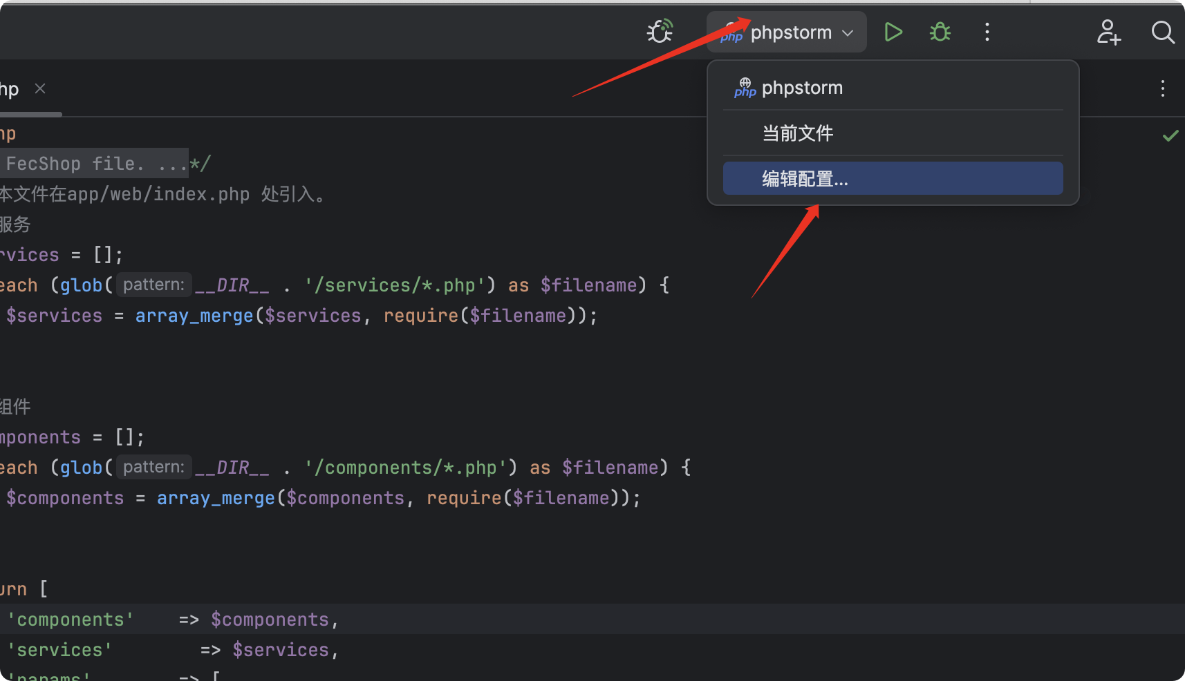Click the green inspection checkmark in editor
The width and height of the screenshot is (1185, 681).
[x=1170, y=135]
